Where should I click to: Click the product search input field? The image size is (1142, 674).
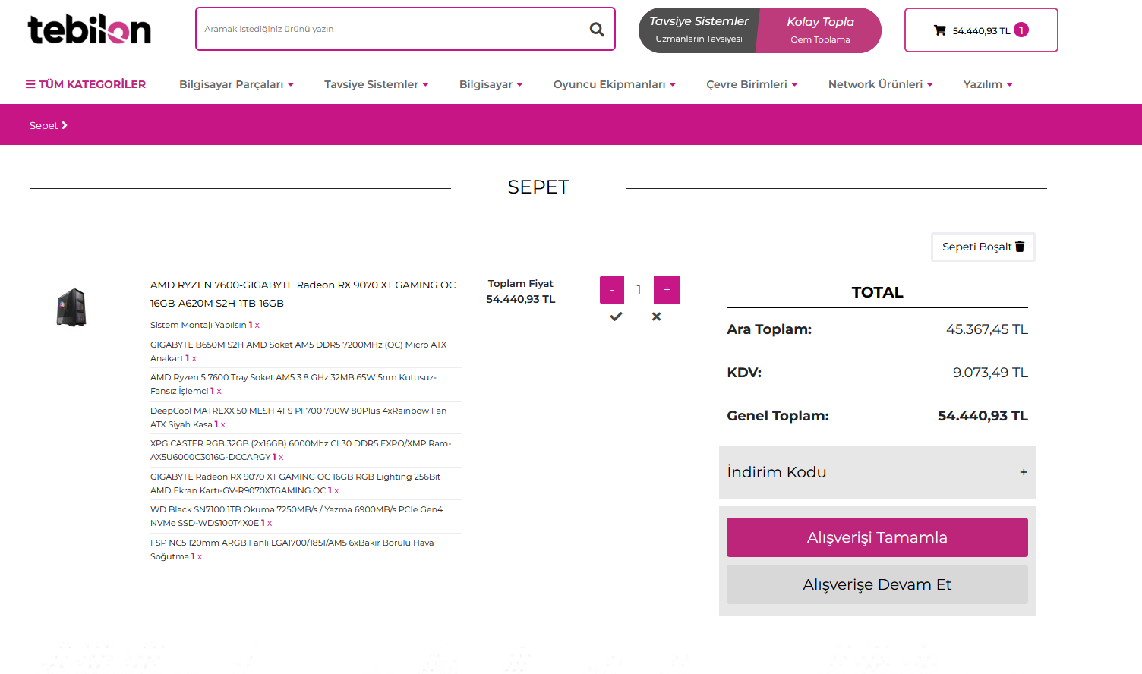tap(391, 29)
